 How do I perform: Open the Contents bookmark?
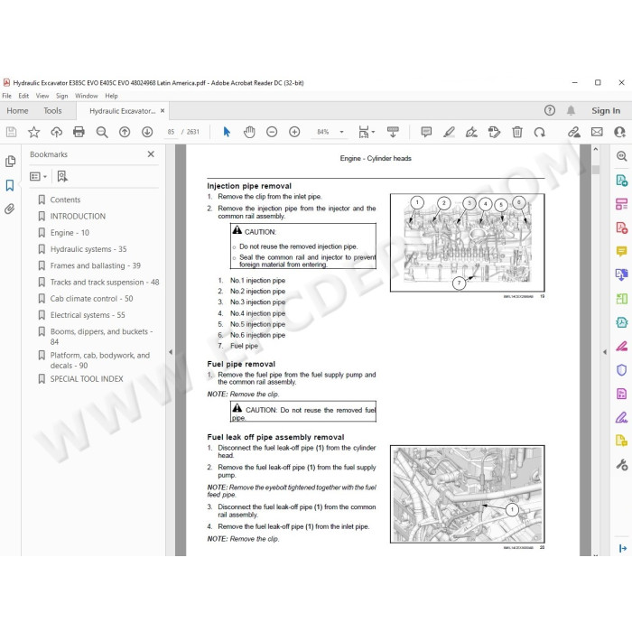tap(65, 200)
